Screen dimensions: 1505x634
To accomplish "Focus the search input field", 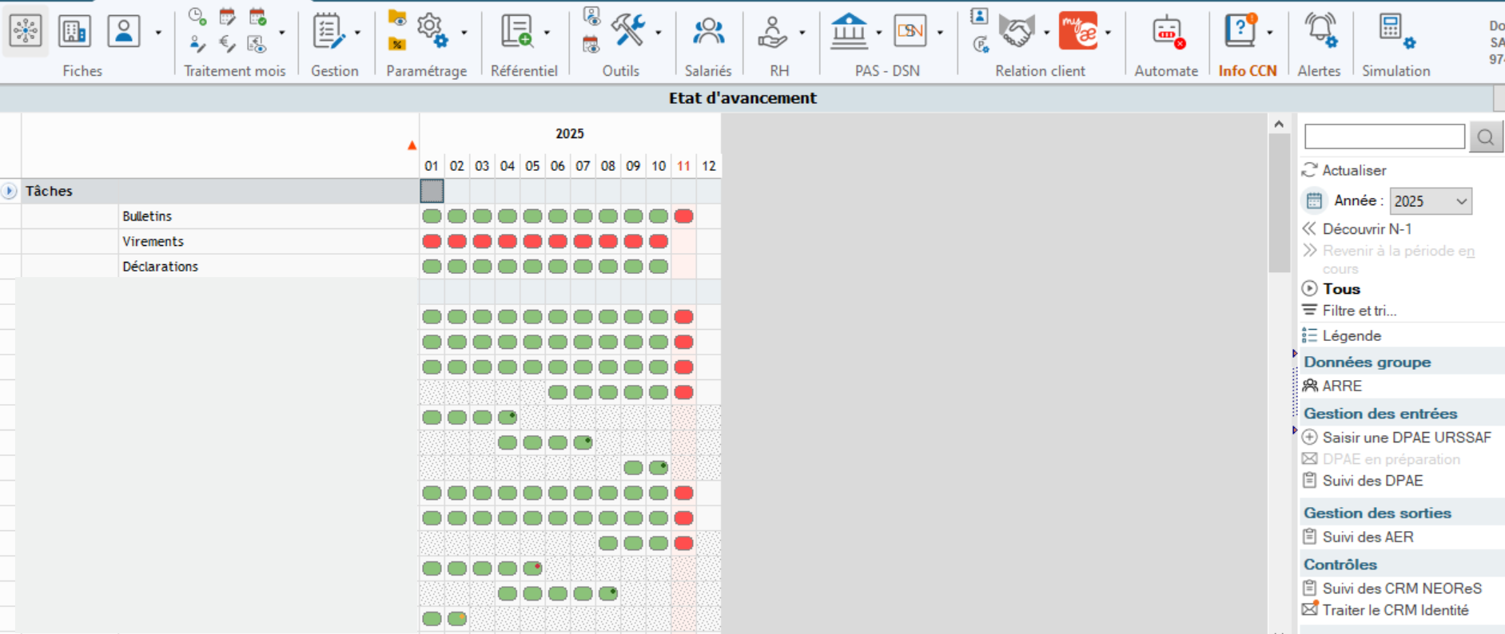I will click(x=1384, y=137).
